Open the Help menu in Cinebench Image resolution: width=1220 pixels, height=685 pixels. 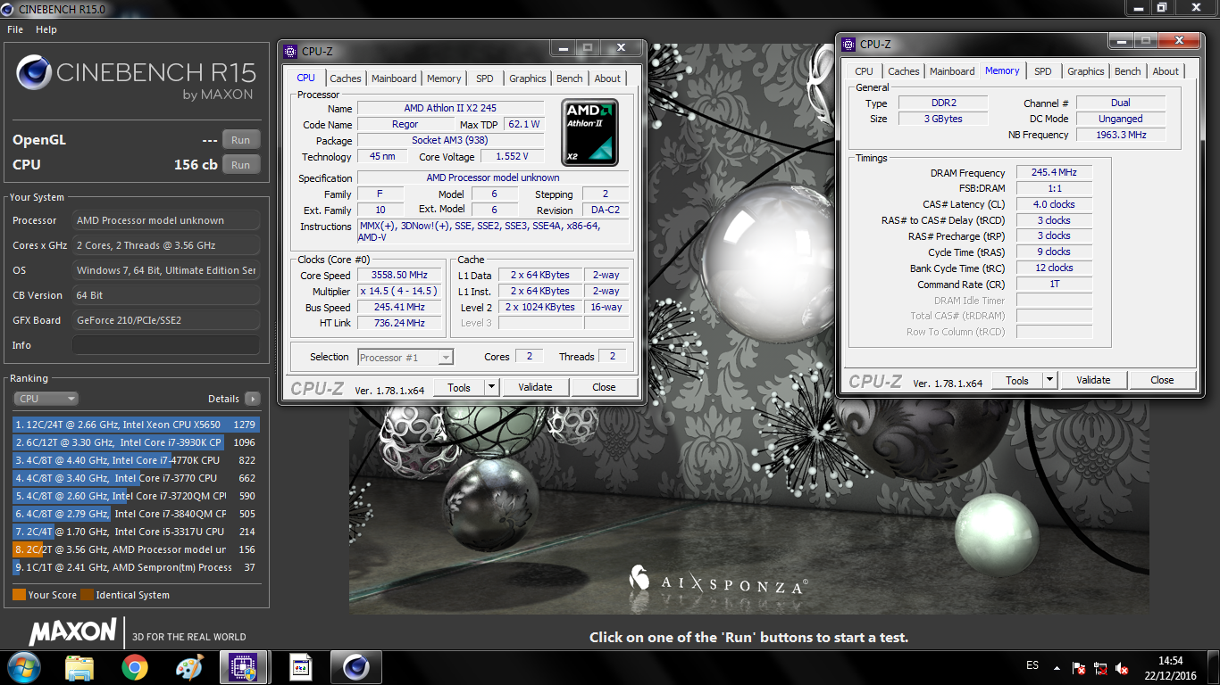(46, 29)
